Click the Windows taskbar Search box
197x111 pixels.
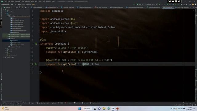tap(87, 109)
